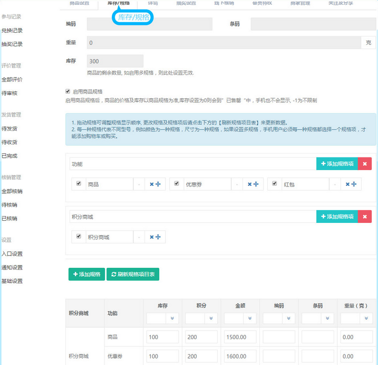Screen dimensions: 378x365
Task: Remove the 积分商城 spec item
Action: click(151, 237)
